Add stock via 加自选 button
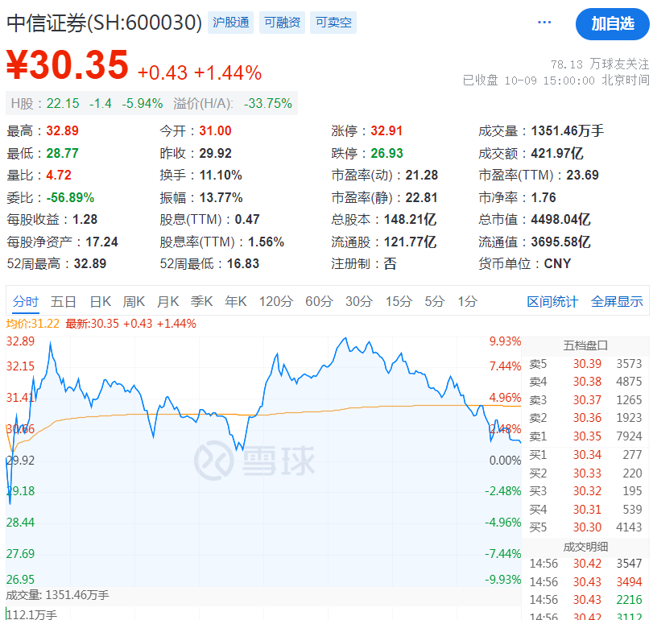This screenshot has width=653, height=620. tap(612, 23)
